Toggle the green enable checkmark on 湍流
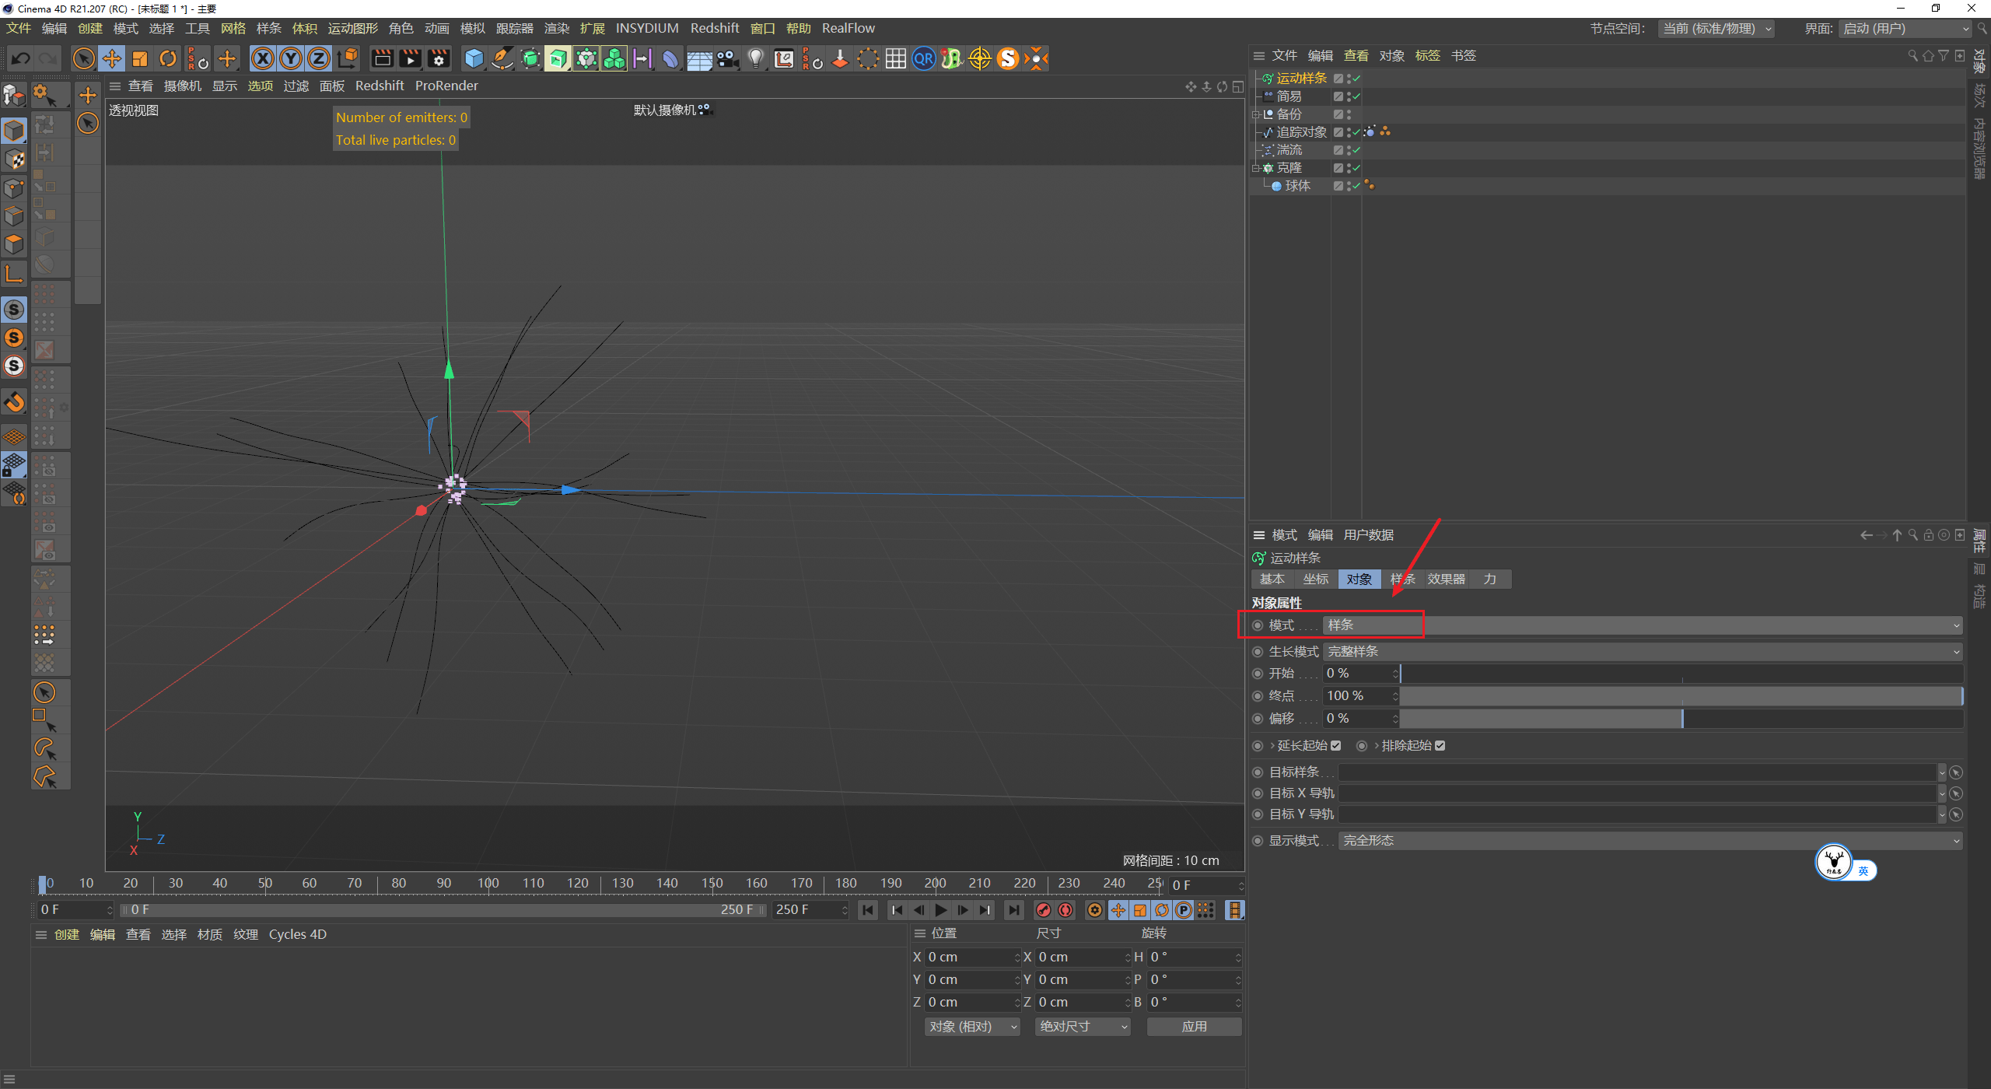This screenshot has width=1991, height=1089. coord(1355,150)
